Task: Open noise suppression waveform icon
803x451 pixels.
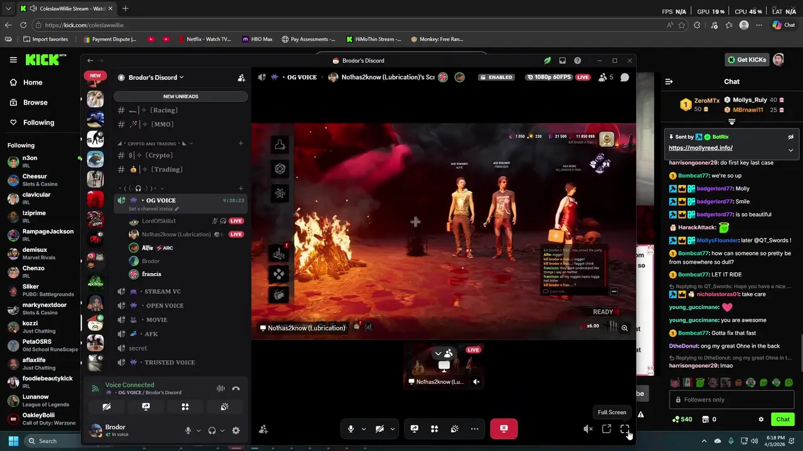Action: [x=221, y=389]
